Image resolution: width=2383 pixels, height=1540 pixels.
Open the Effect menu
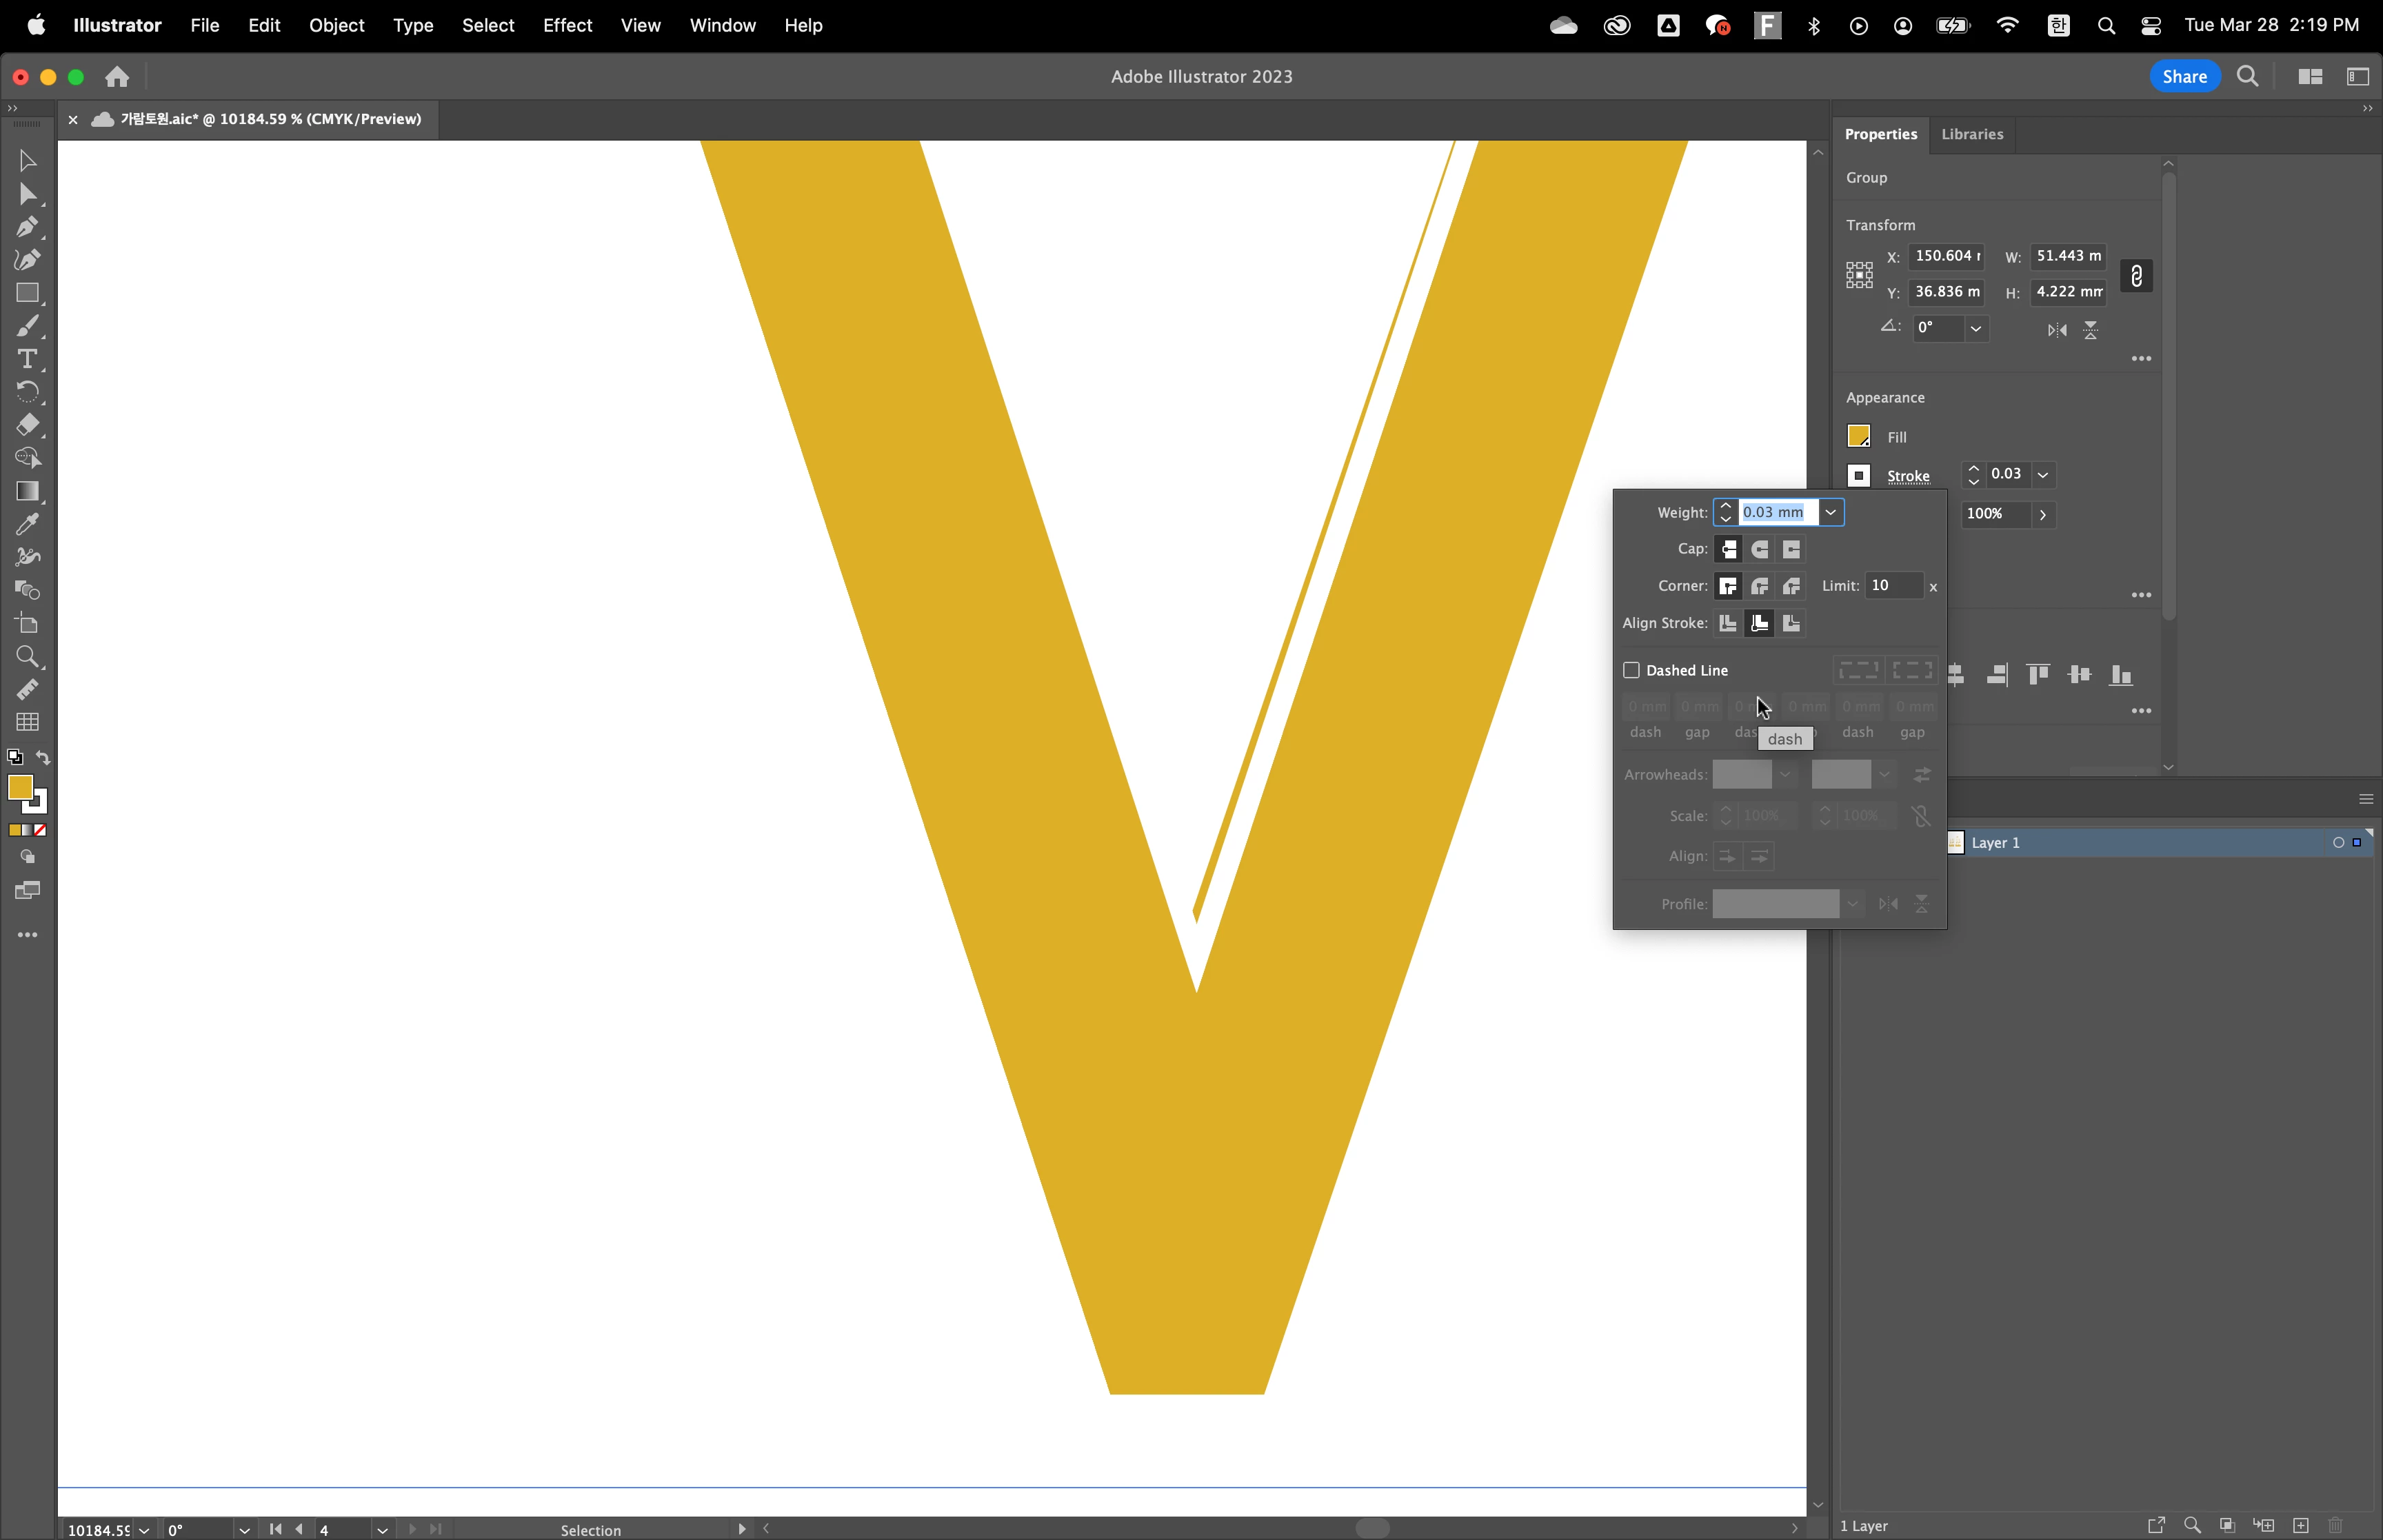[567, 25]
